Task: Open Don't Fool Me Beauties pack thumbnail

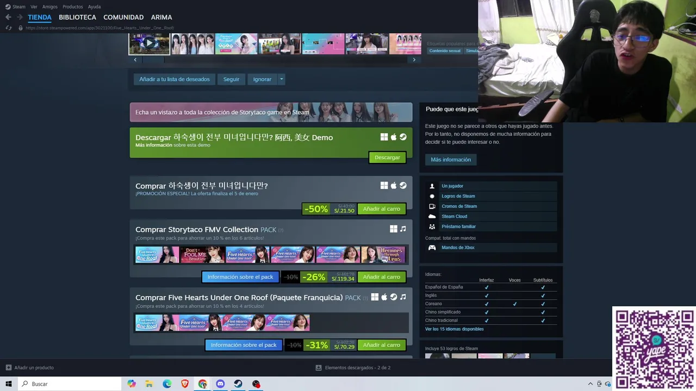Action: pyautogui.click(x=202, y=255)
